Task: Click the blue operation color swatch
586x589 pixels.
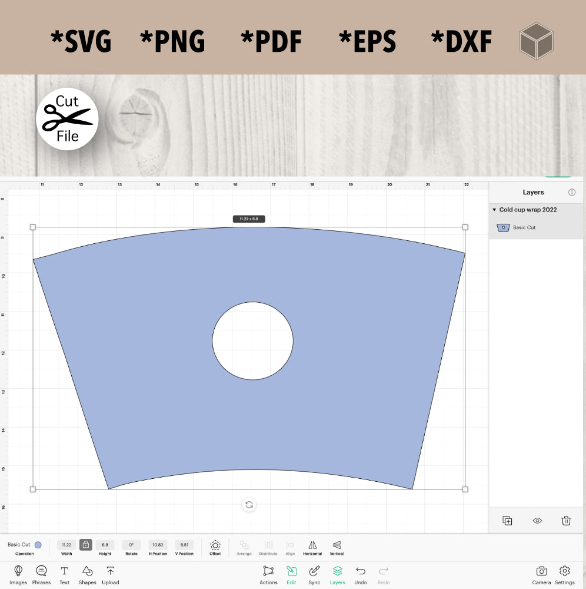Action: 38,545
